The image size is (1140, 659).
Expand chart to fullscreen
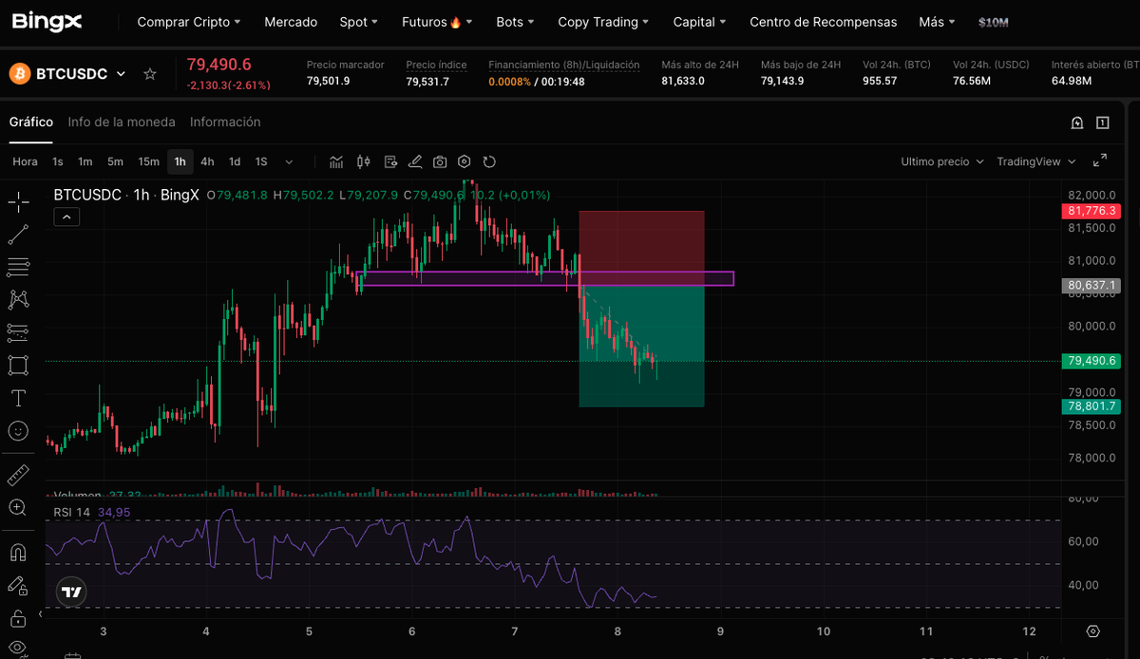point(1100,161)
